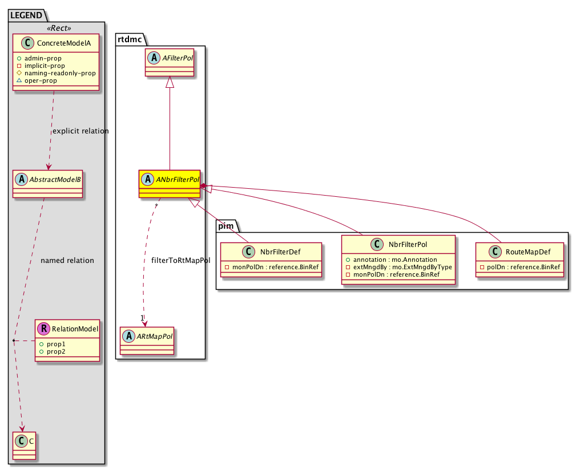
Task: Click the explicit relation label
Action: click(x=80, y=131)
